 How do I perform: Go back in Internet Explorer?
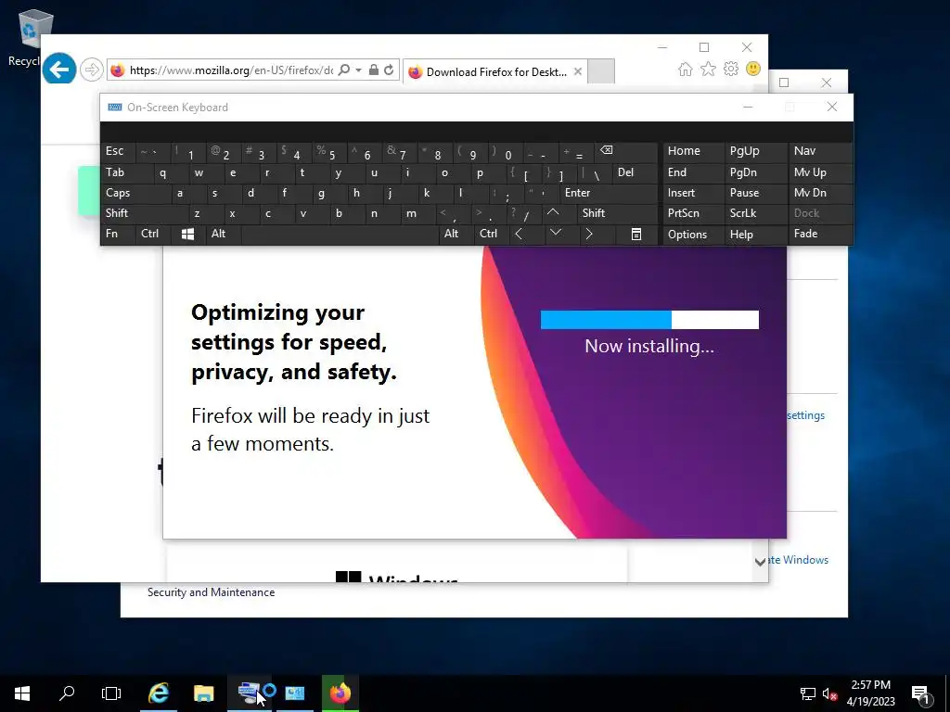pyautogui.click(x=58, y=70)
